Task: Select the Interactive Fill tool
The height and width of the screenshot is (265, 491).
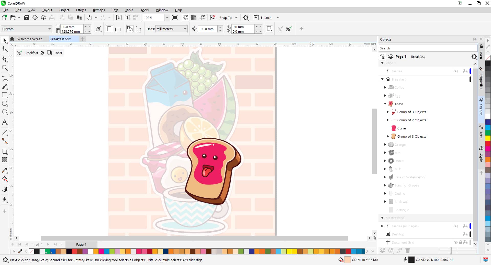Action: pos(5,179)
